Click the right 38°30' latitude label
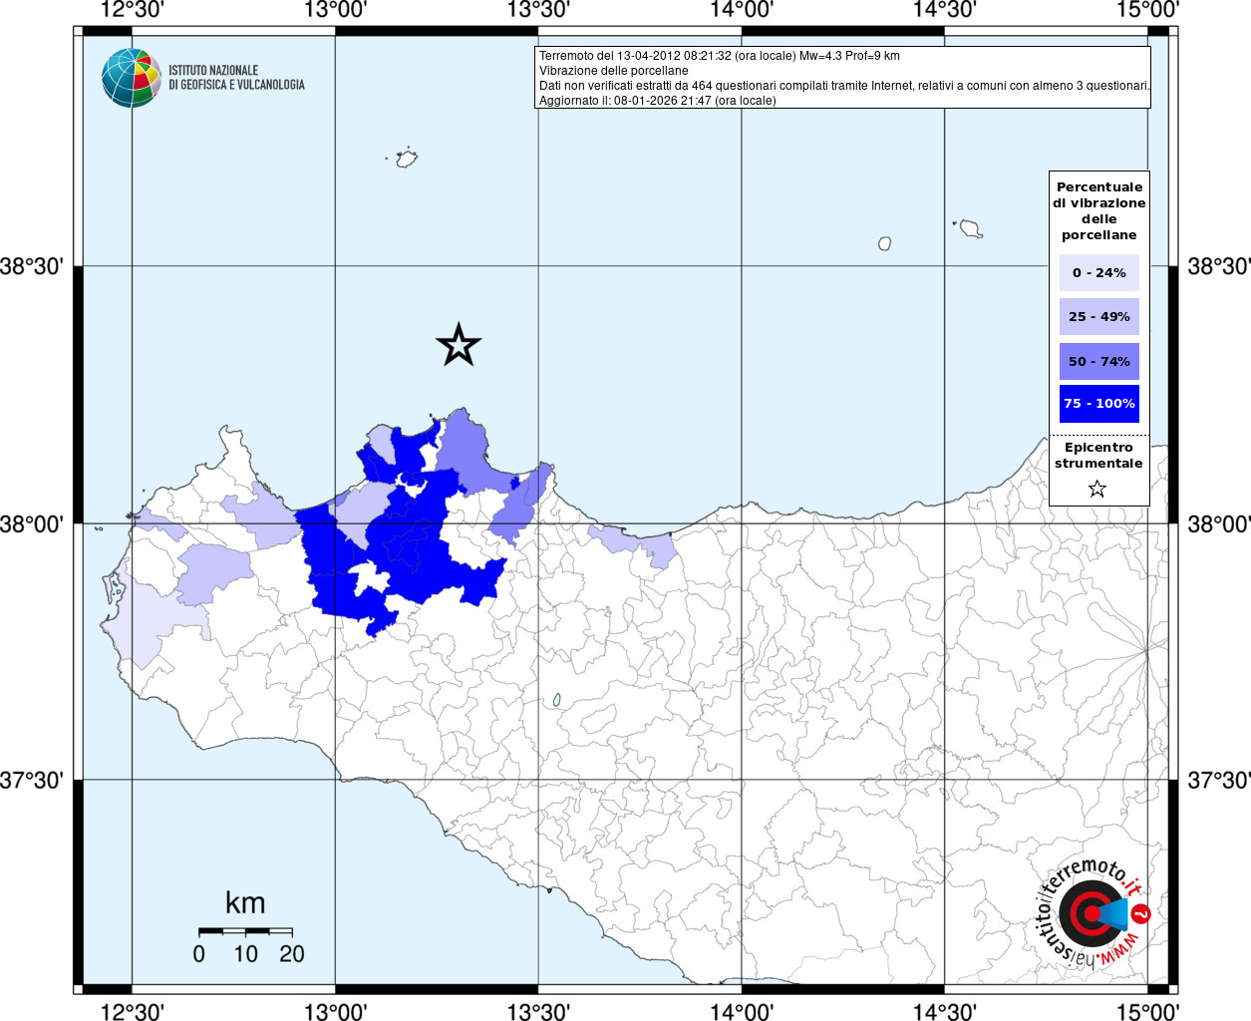The image size is (1251, 1021). 1218,267
